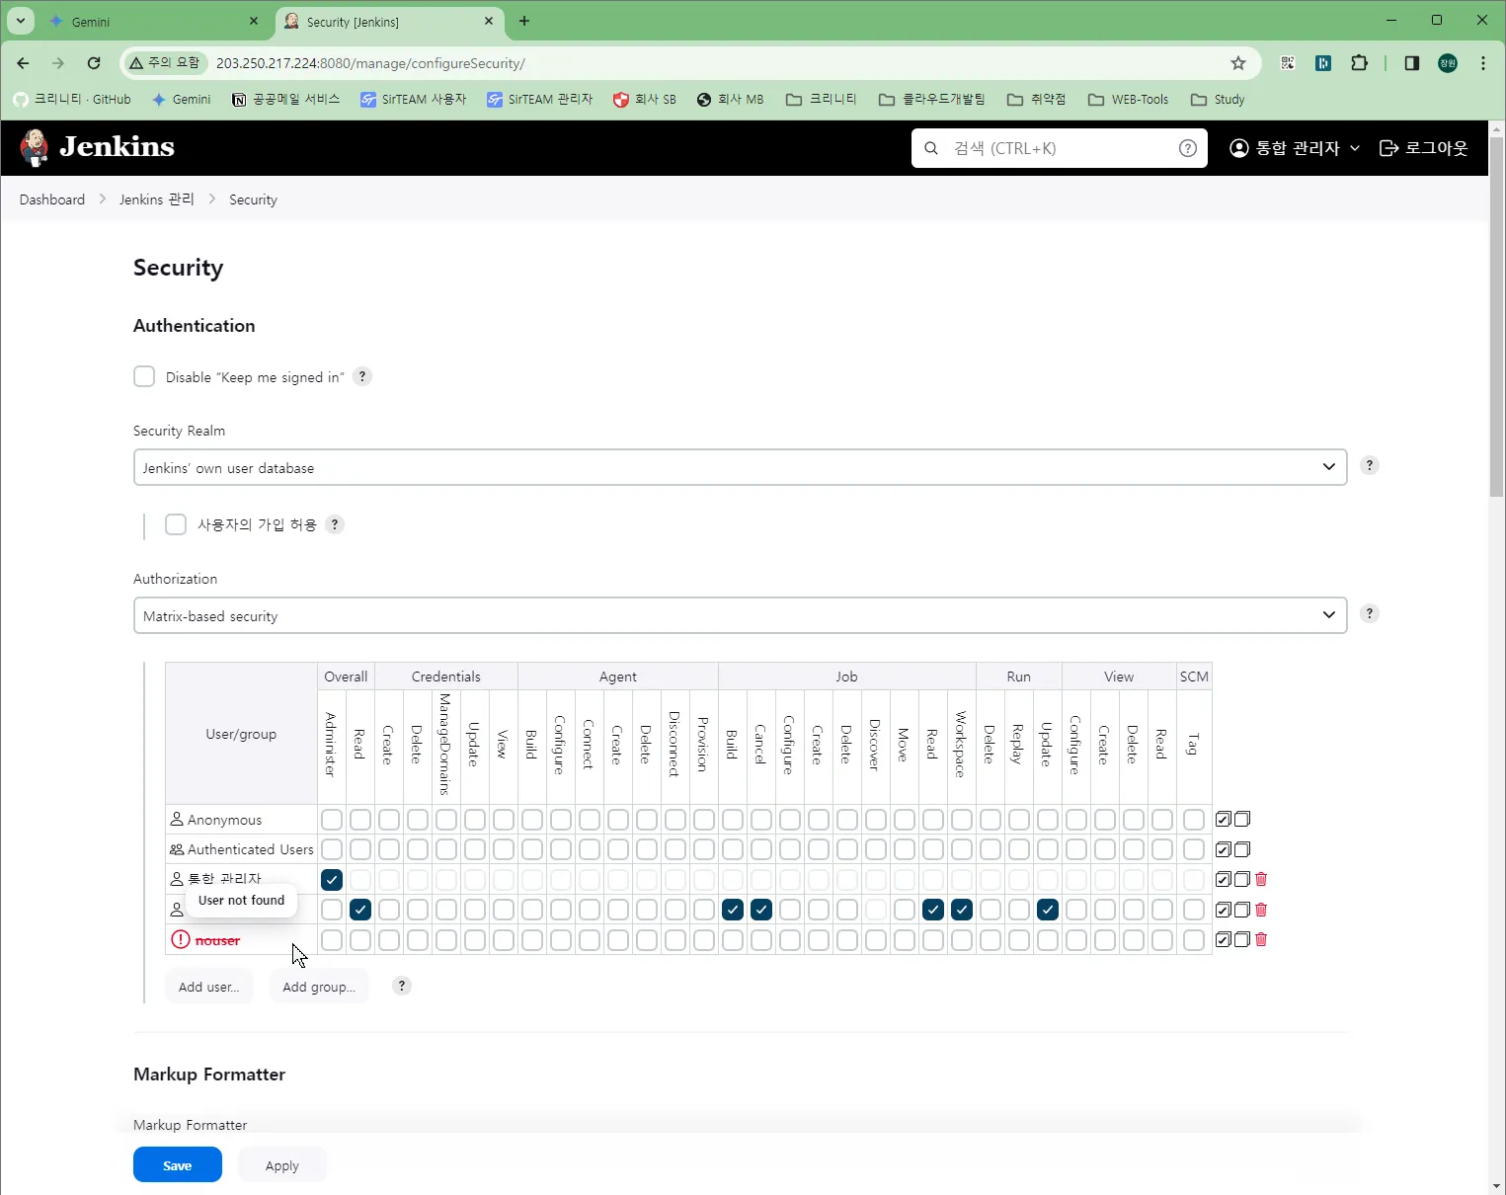Open the 크리니티 bookmark folder
Screen dimensions: 1506x1195
[822, 100]
